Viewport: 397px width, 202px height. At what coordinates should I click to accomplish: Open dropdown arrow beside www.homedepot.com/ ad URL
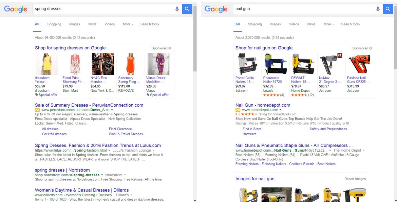280,110
